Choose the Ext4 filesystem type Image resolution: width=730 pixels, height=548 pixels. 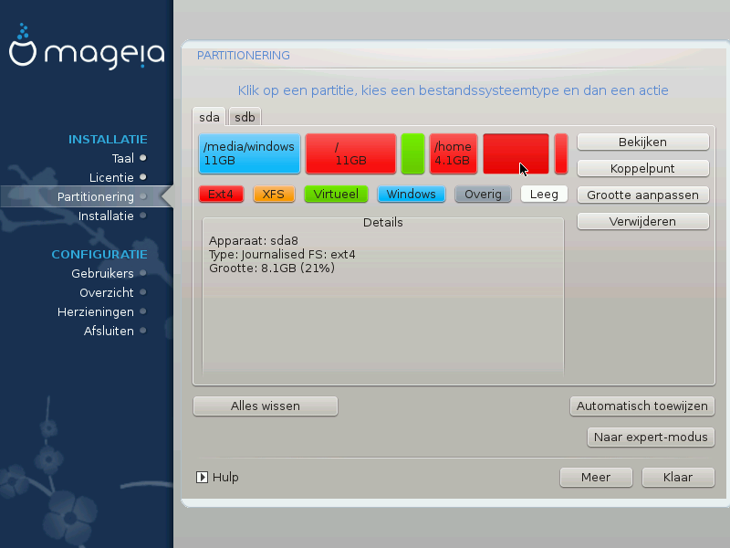pos(221,194)
